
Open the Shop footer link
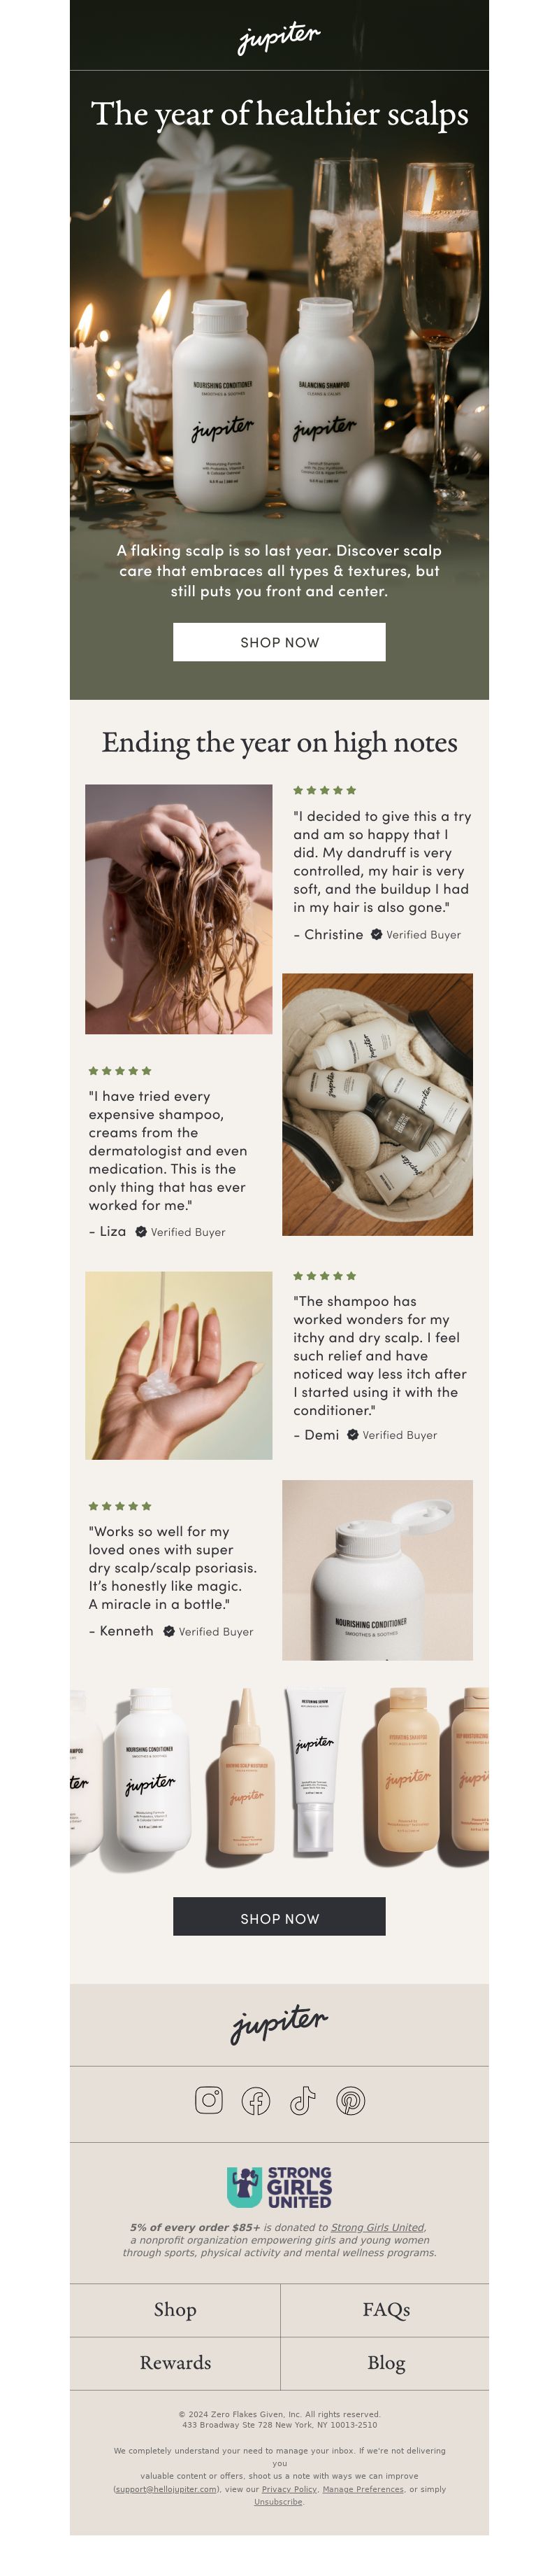pyautogui.click(x=175, y=2309)
